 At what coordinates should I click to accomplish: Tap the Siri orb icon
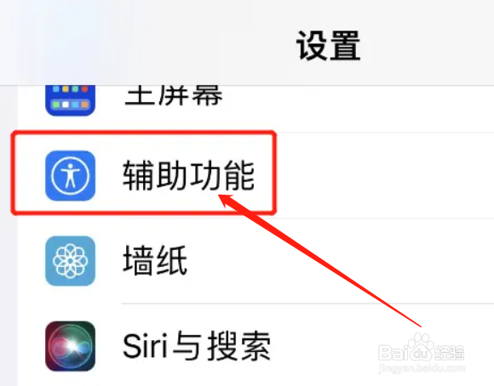tap(70, 346)
